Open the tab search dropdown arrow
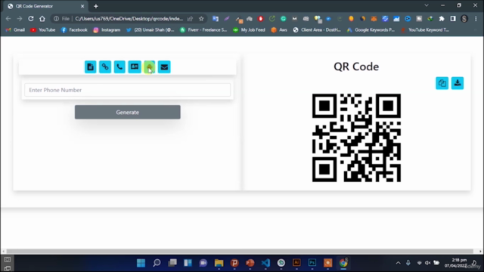 [x=427, y=5]
